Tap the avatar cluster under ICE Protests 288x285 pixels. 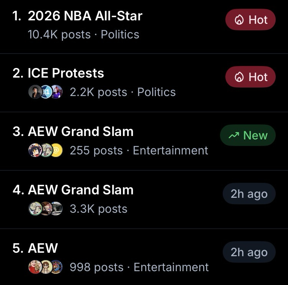point(45,92)
